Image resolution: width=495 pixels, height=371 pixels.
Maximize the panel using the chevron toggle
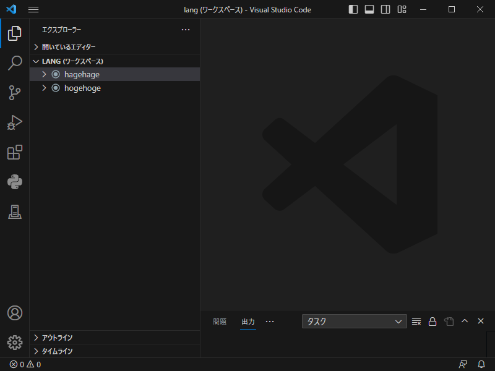pyautogui.click(x=465, y=321)
